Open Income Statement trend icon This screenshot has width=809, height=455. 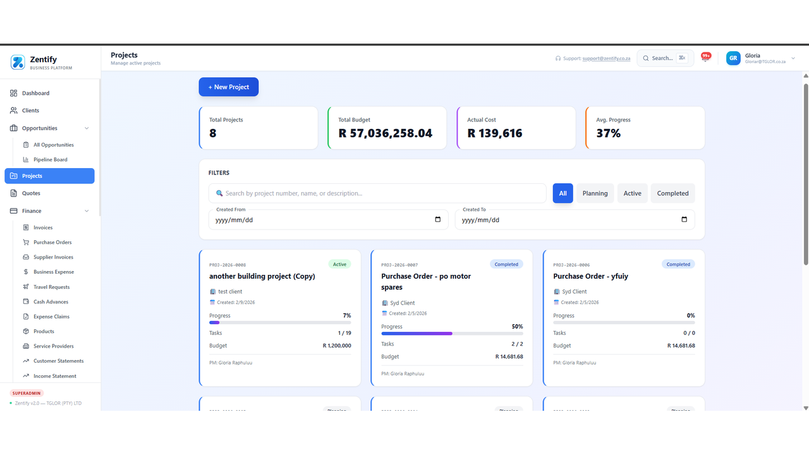[26, 376]
